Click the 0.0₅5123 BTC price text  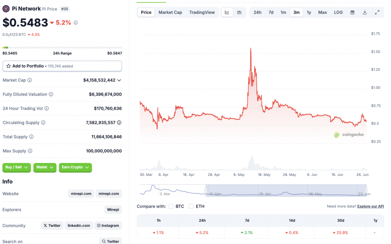[x=14, y=35]
